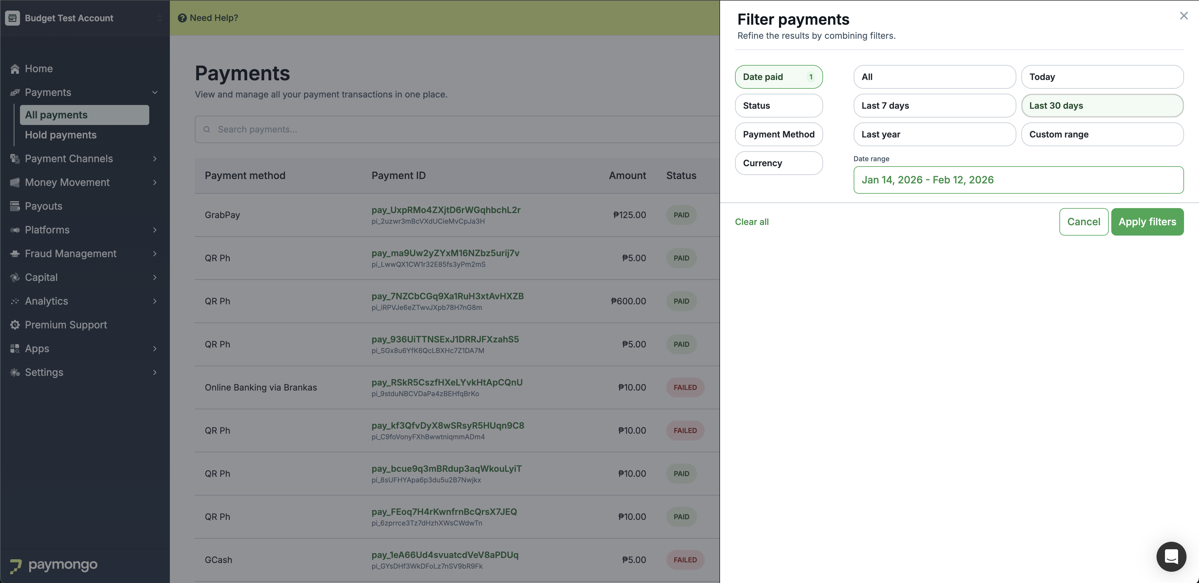1199x583 pixels.
Task: Click the Capital sidebar icon
Action: (x=15, y=277)
